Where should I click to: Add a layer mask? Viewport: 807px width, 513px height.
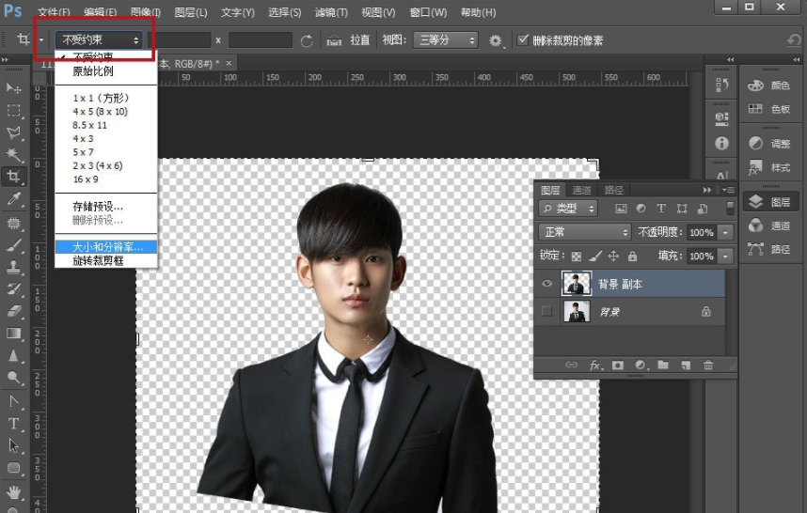(x=618, y=365)
